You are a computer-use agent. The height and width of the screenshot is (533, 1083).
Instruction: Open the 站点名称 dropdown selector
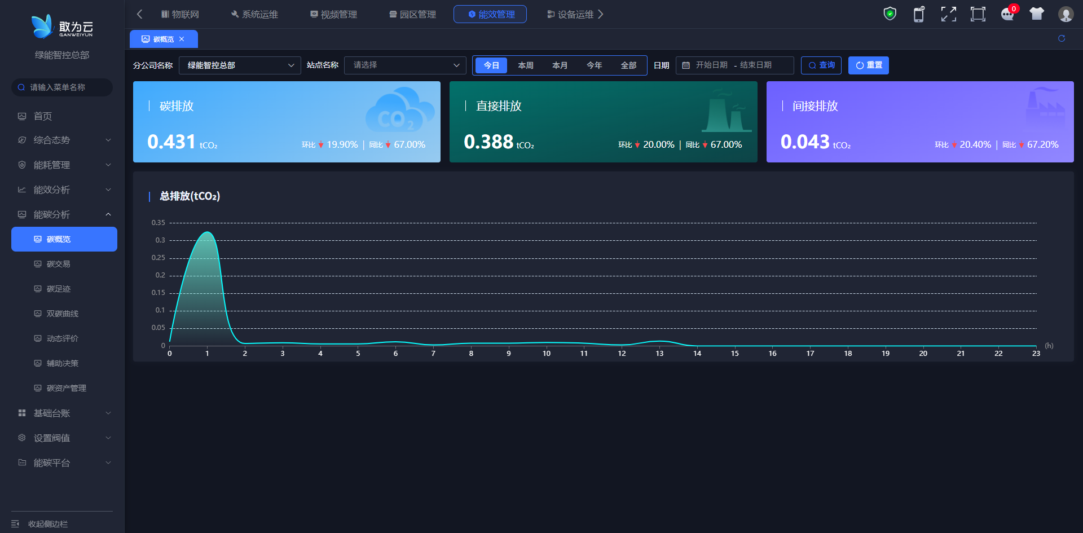coord(405,65)
